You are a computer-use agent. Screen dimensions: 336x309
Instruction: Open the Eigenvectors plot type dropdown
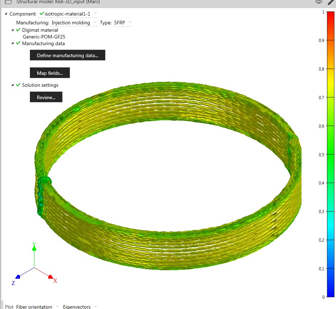point(80,307)
